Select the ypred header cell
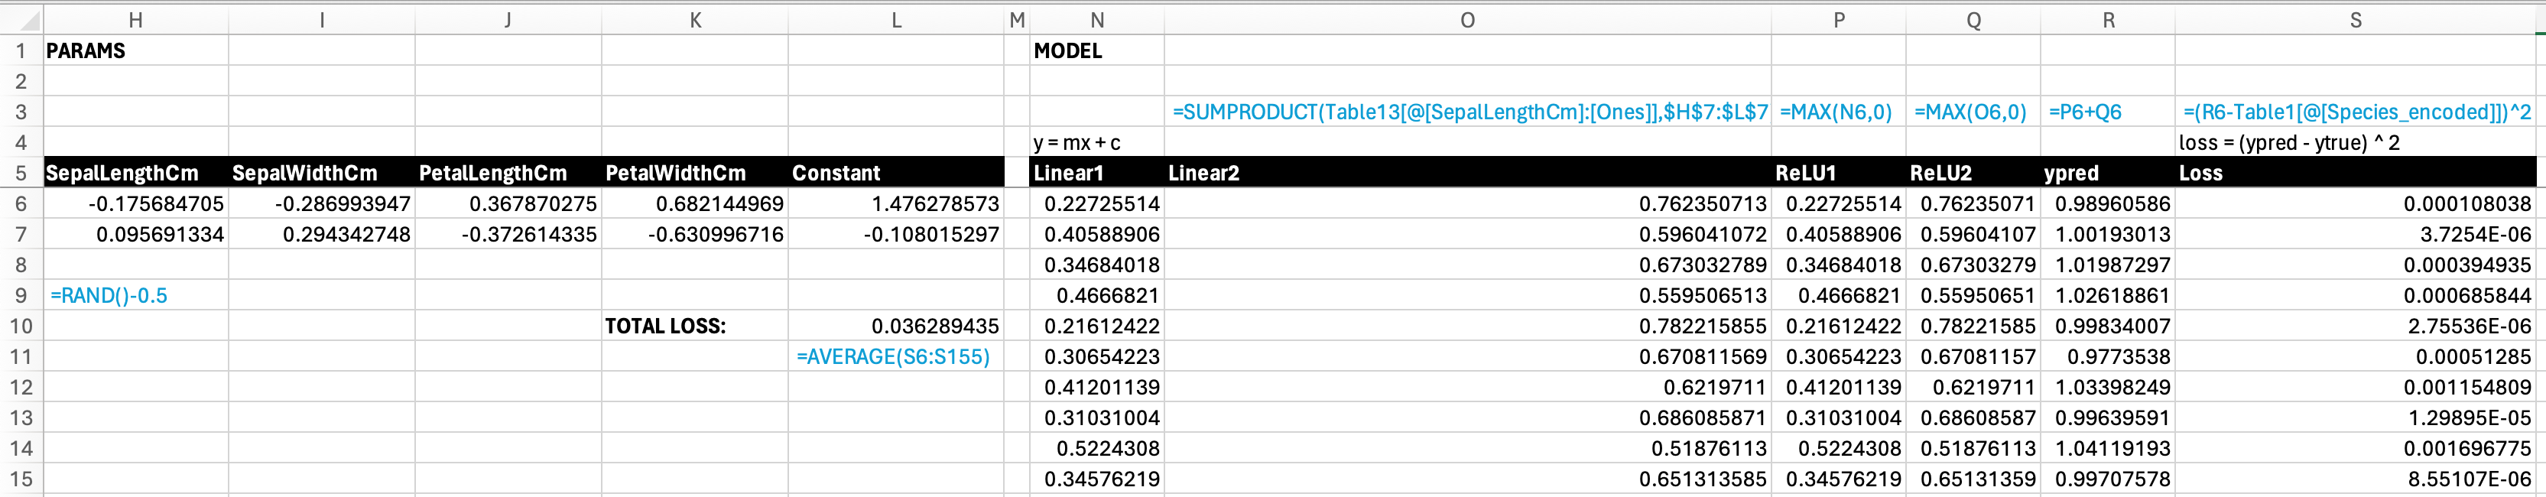 coord(2108,173)
